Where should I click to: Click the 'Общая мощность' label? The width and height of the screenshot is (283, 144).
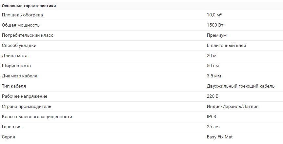[x=21, y=25]
